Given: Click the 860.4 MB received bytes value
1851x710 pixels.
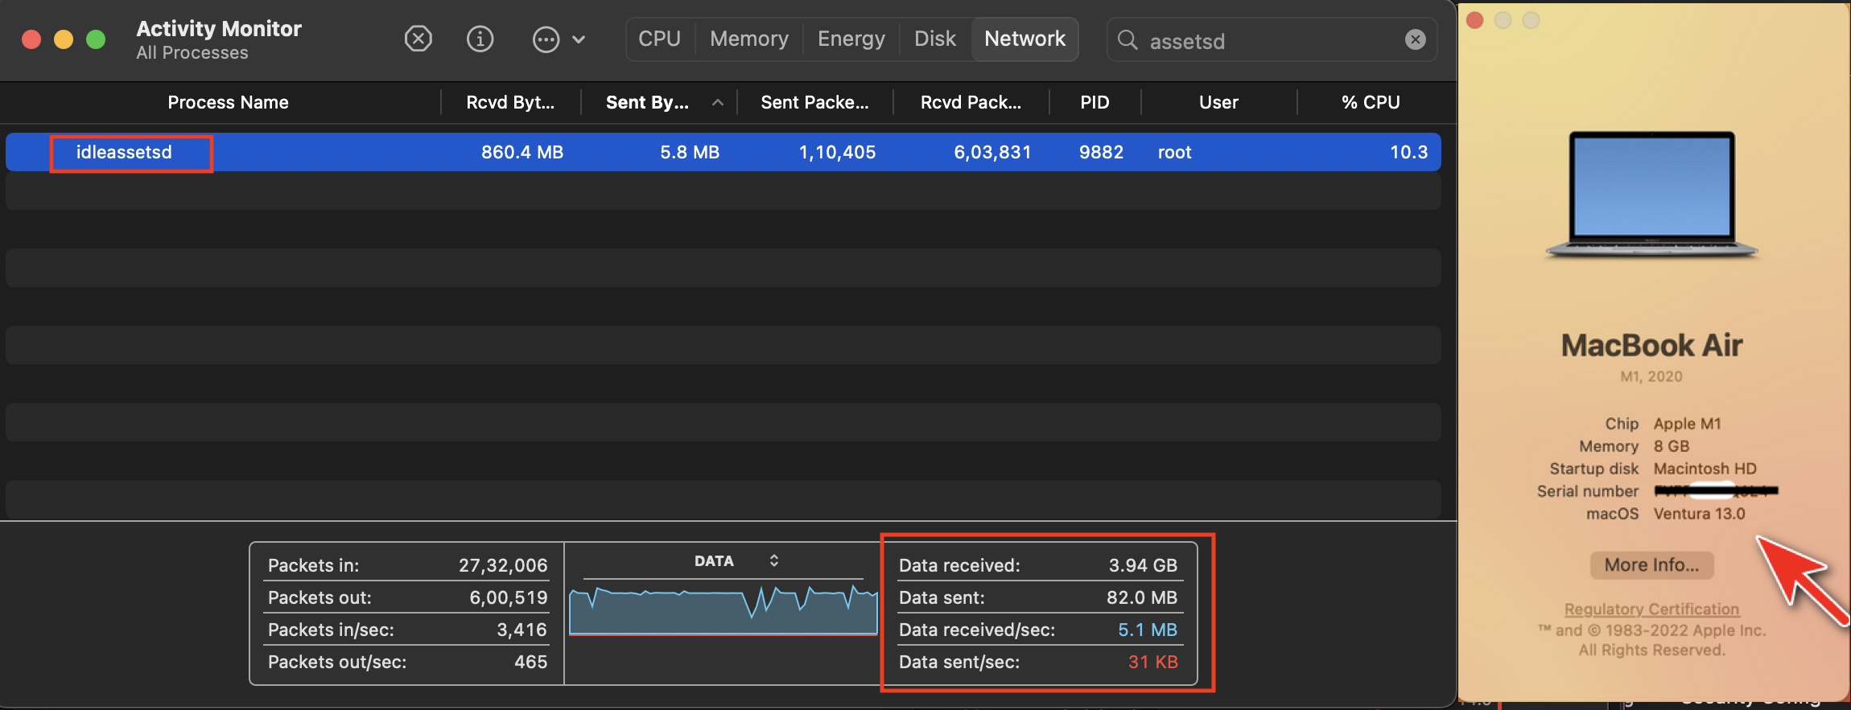Looking at the screenshot, I should click(x=522, y=152).
